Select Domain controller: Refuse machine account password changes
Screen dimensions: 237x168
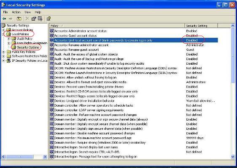[x=134, y=115]
